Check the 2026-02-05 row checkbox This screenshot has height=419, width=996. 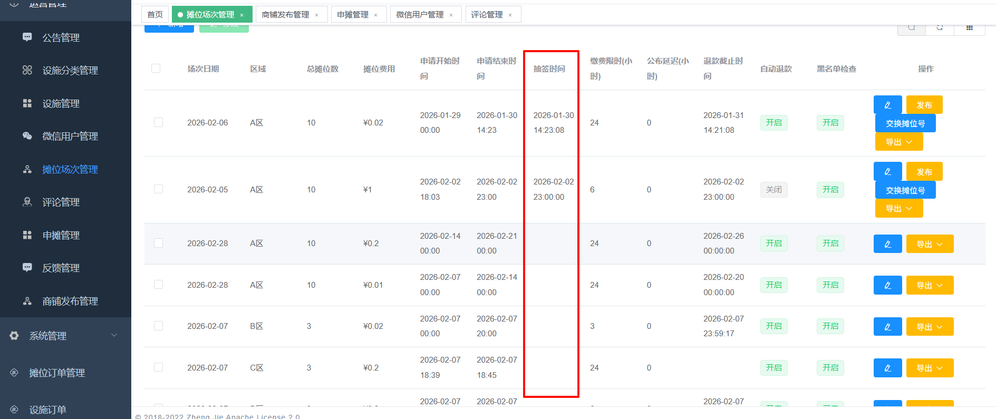(158, 189)
